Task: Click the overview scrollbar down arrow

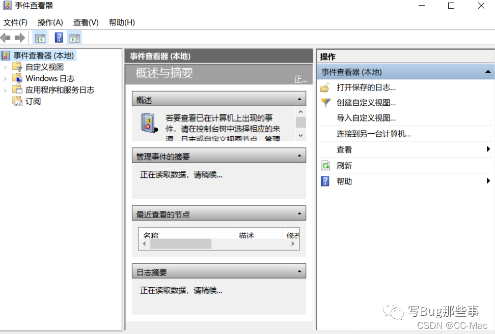Action: point(300,136)
